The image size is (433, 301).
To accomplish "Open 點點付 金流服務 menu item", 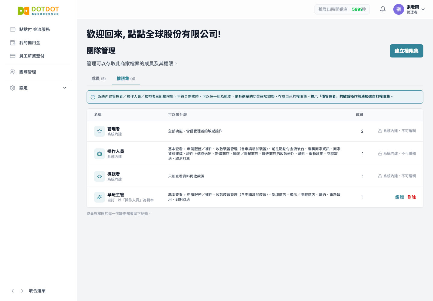I will (x=38, y=29).
